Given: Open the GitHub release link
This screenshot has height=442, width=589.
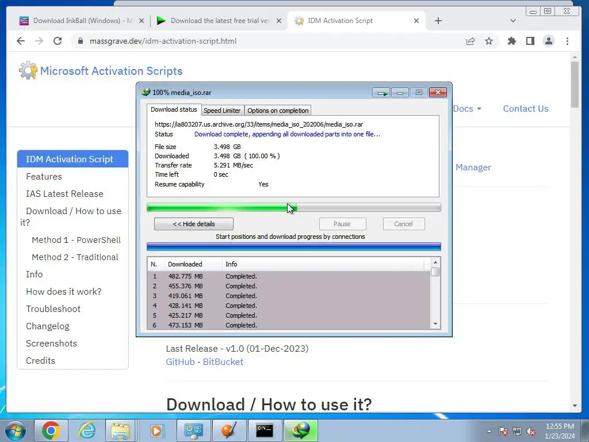Looking at the screenshot, I should click(180, 361).
